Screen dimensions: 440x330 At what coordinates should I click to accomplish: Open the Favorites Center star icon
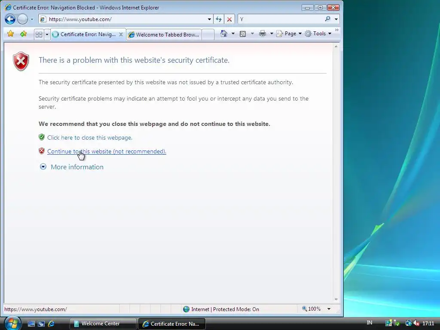pos(11,34)
